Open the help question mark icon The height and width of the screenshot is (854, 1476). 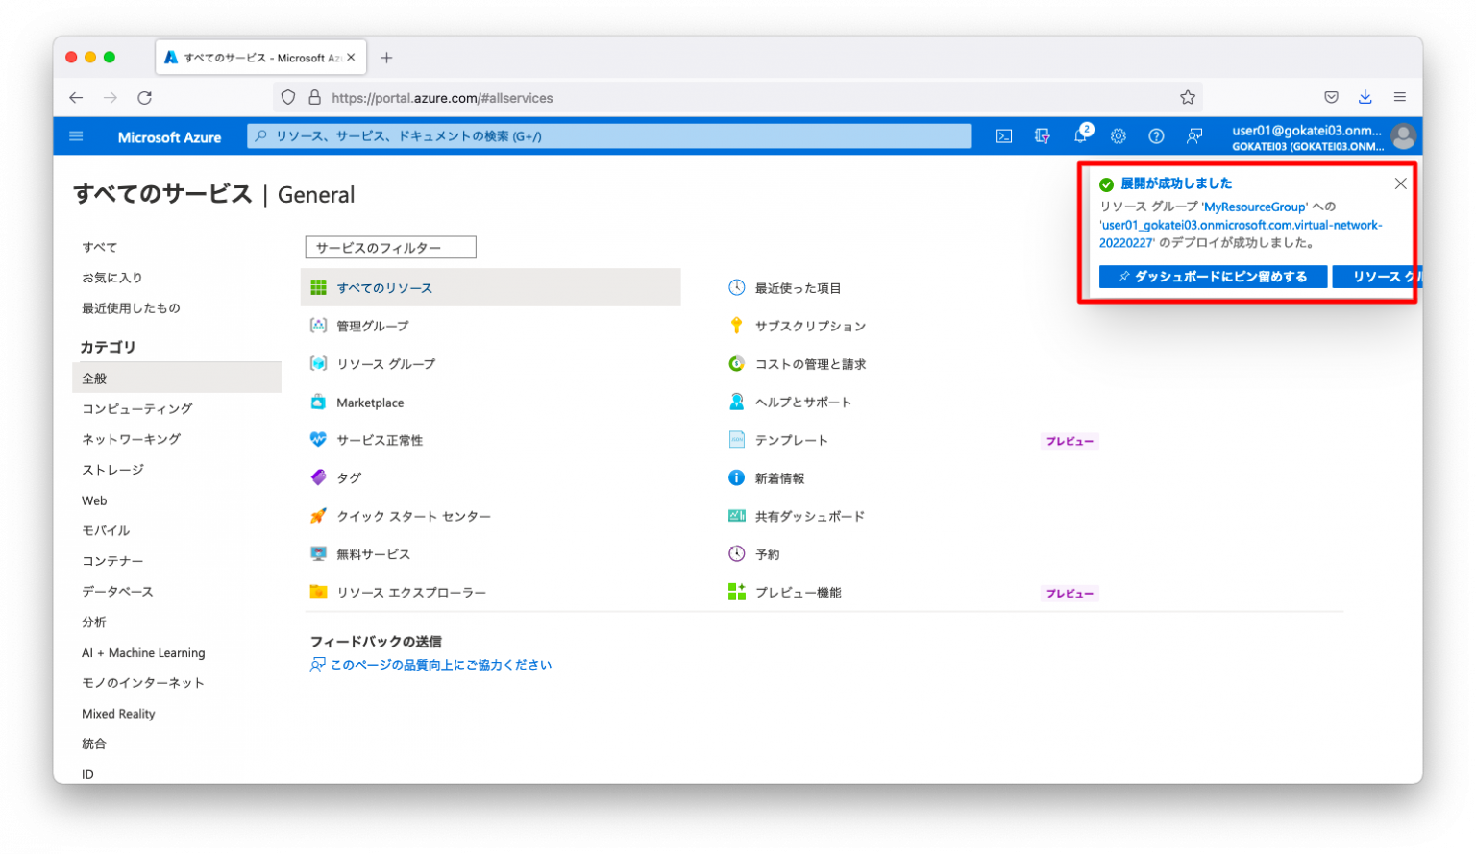tap(1157, 136)
